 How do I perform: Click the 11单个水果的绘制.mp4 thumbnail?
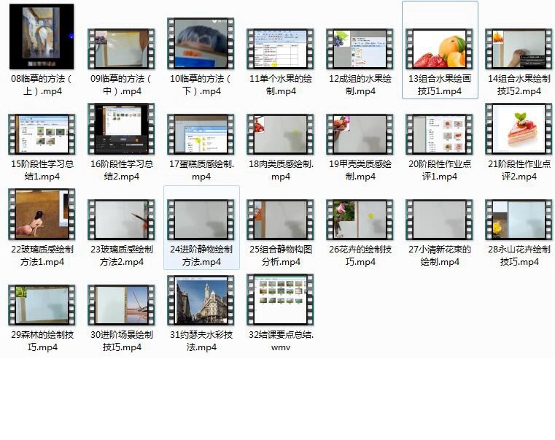280,49
